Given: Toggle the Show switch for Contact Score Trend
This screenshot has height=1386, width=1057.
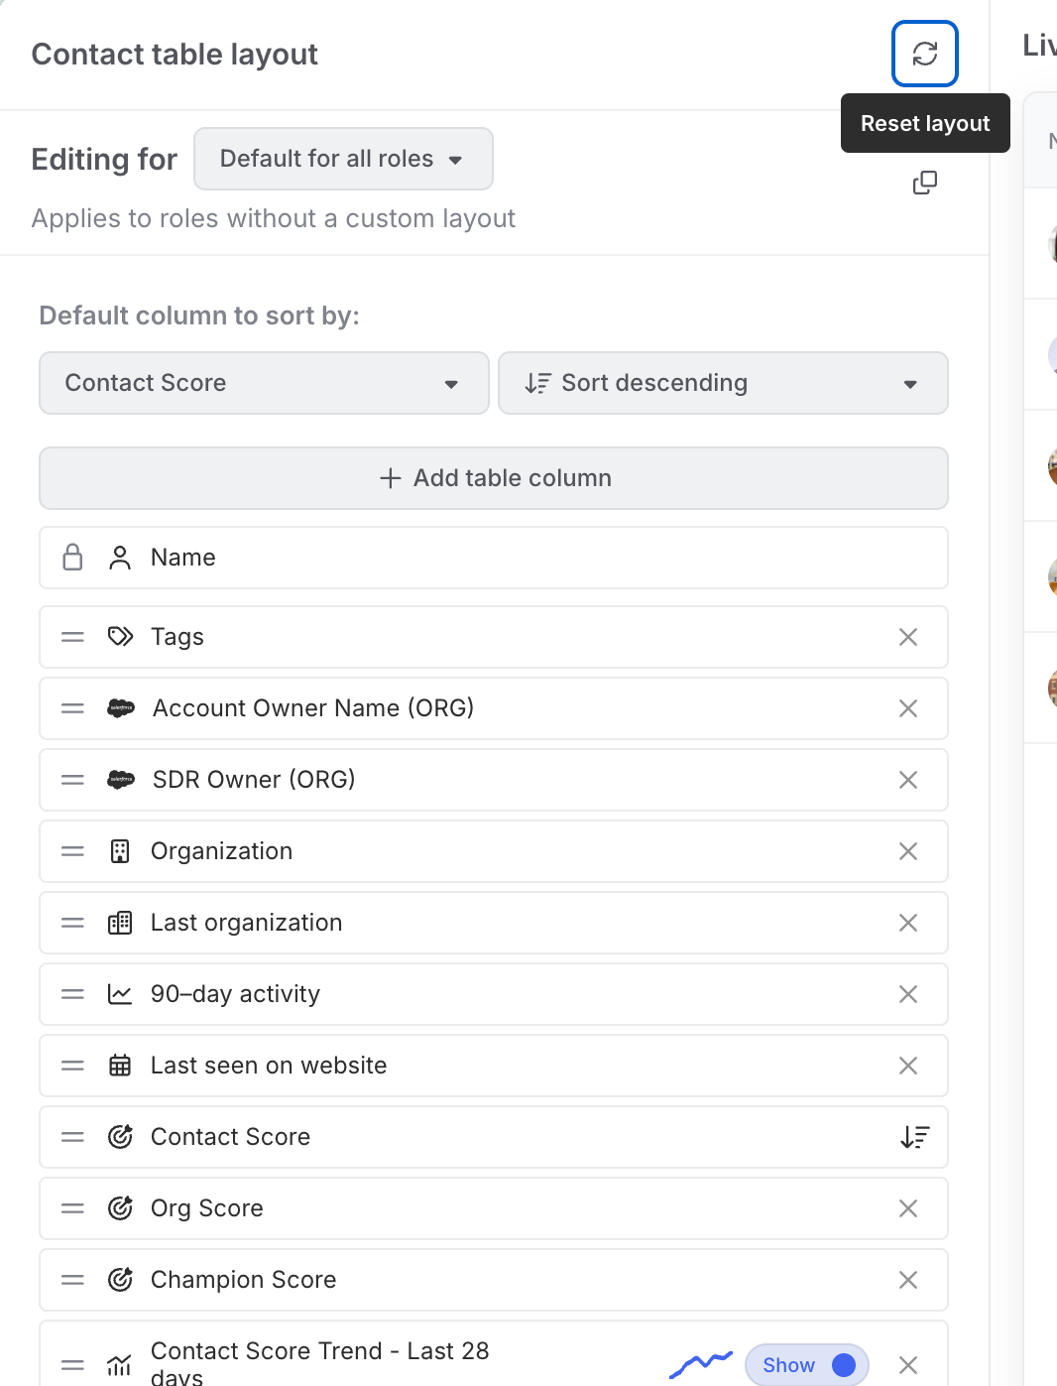Looking at the screenshot, I should tap(806, 1365).
